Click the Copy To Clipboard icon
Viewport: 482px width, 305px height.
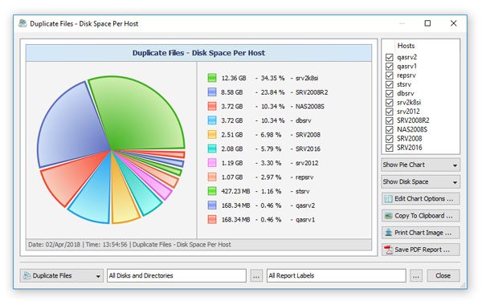[389, 216]
